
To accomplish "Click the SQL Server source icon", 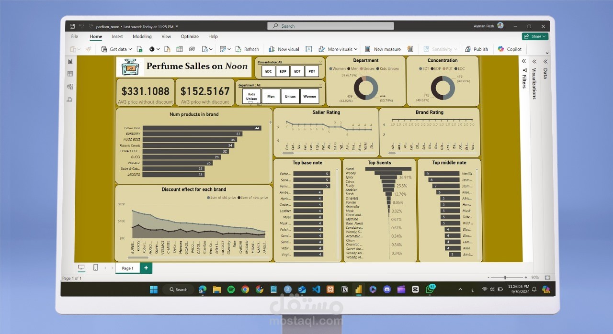I will (167, 49).
